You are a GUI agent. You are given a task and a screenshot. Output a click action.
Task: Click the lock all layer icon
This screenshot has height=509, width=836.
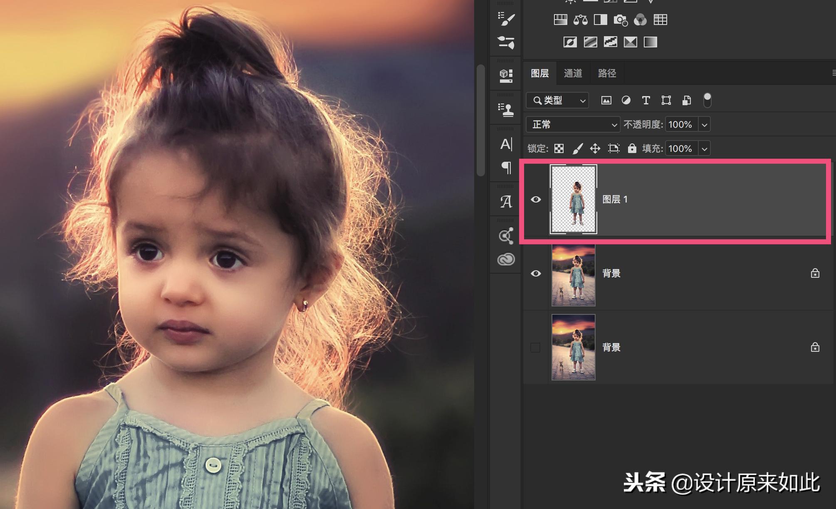(x=632, y=148)
